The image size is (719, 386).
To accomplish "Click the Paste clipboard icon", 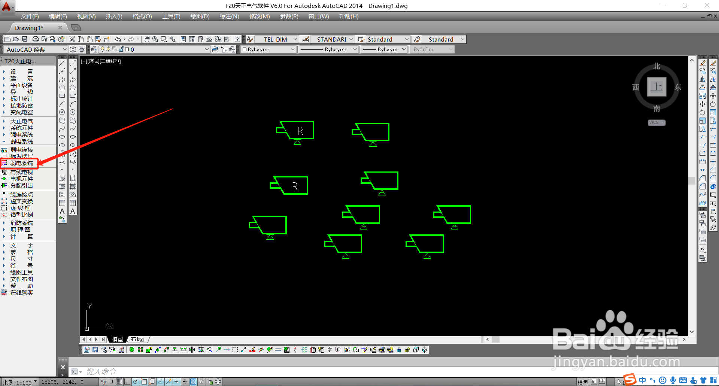I will coord(90,39).
